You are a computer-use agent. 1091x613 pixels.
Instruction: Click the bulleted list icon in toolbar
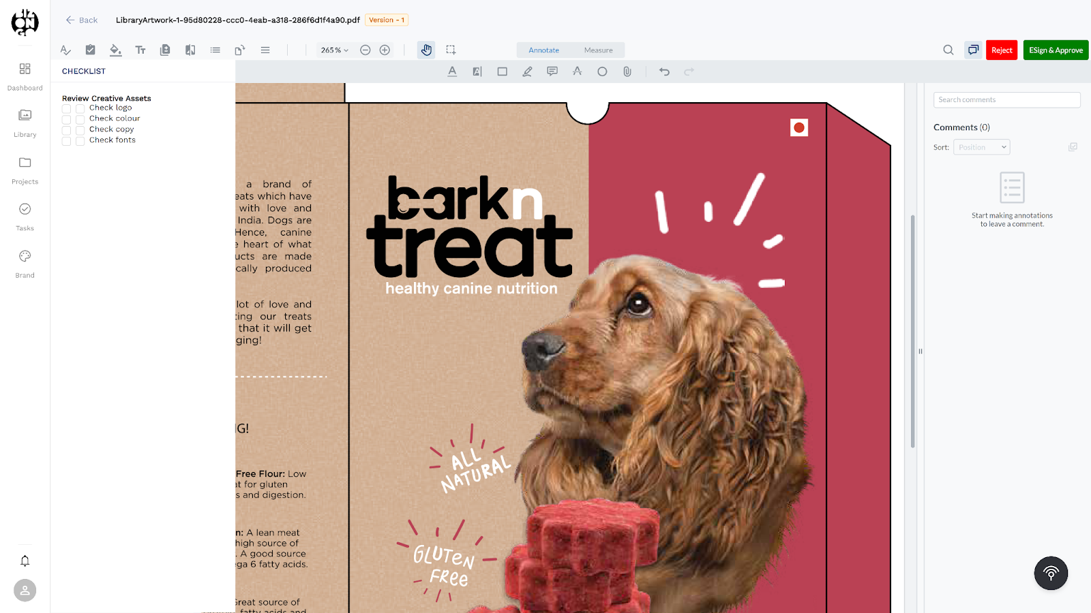(x=215, y=50)
